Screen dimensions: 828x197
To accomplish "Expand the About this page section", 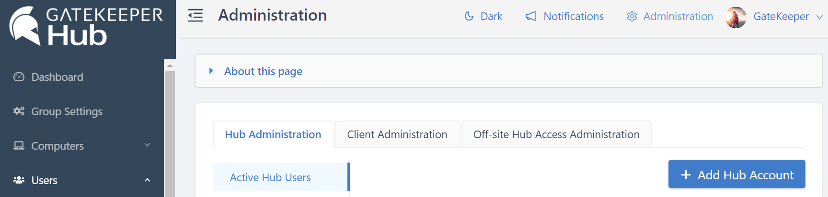I will pyautogui.click(x=263, y=71).
